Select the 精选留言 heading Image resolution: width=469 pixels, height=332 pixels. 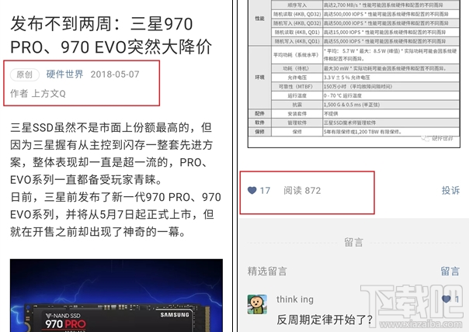pyautogui.click(x=267, y=271)
